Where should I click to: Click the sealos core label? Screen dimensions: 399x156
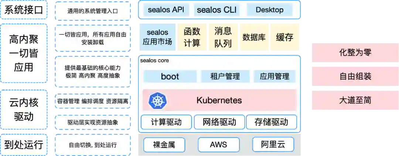click(154, 61)
